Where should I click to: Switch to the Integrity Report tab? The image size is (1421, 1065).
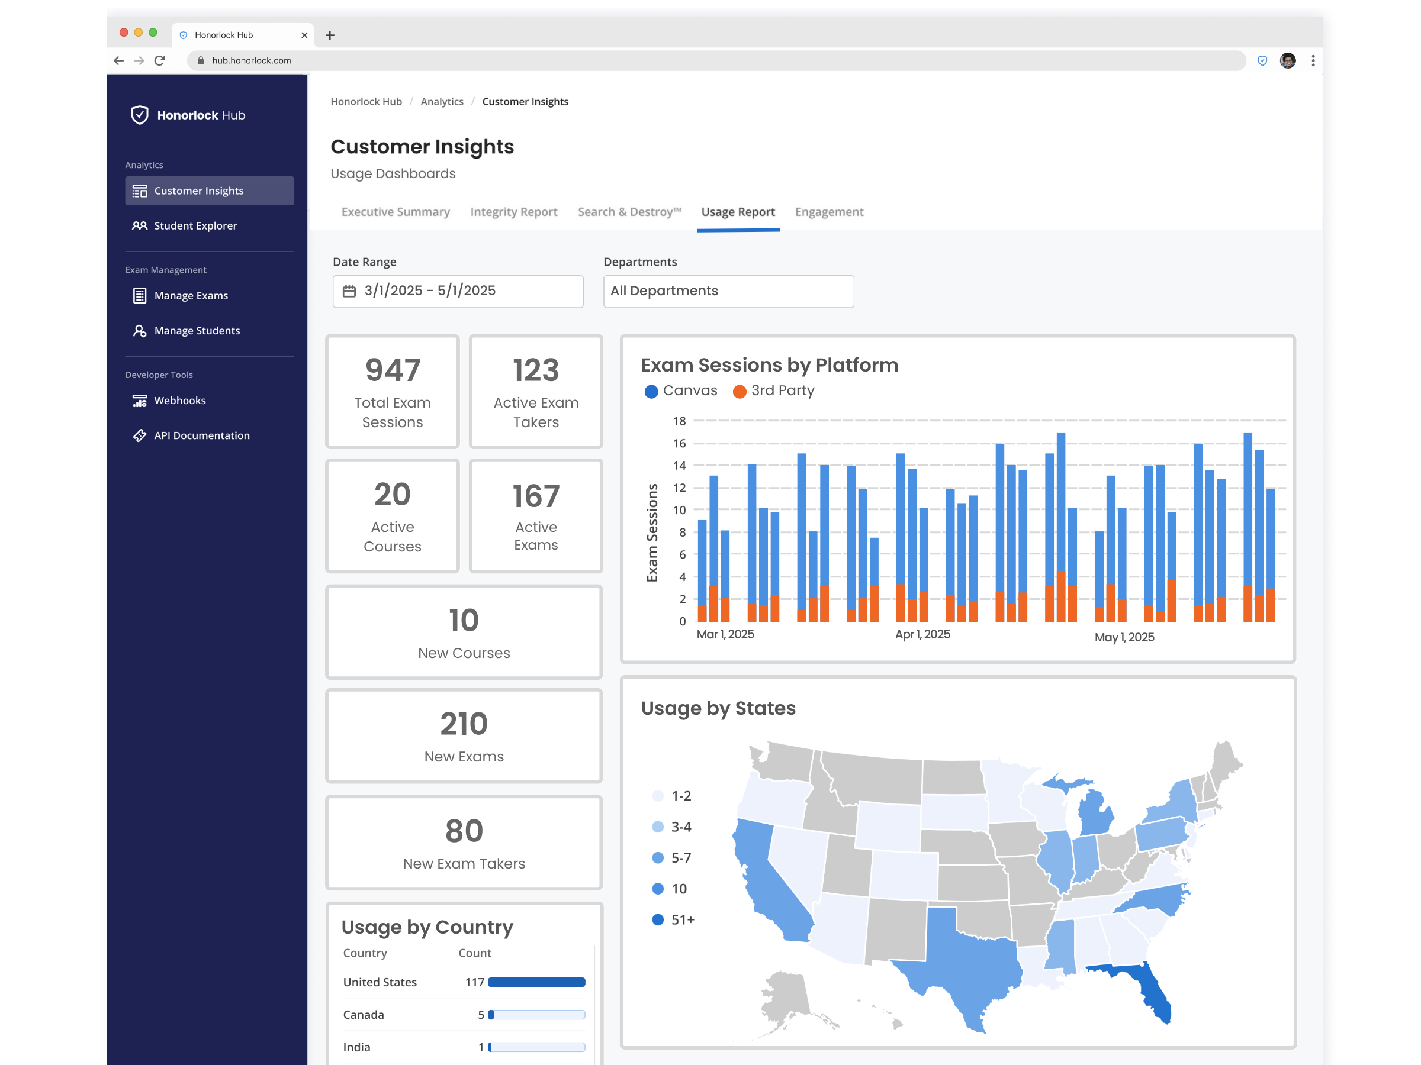[513, 212]
